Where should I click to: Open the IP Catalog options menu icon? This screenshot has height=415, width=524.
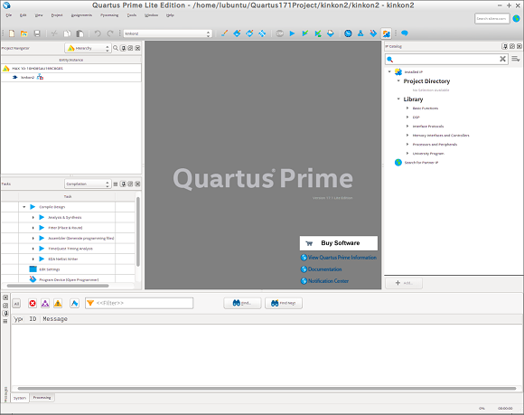pos(516,59)
